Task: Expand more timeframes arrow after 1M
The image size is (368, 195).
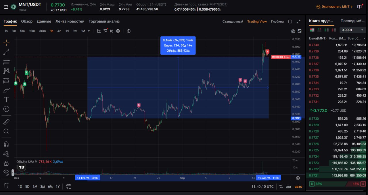Action: click(89, 31)
